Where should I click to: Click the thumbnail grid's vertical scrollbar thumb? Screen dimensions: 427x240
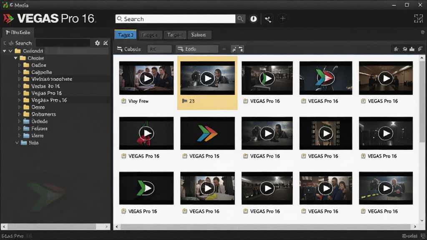tap(422, 102)
